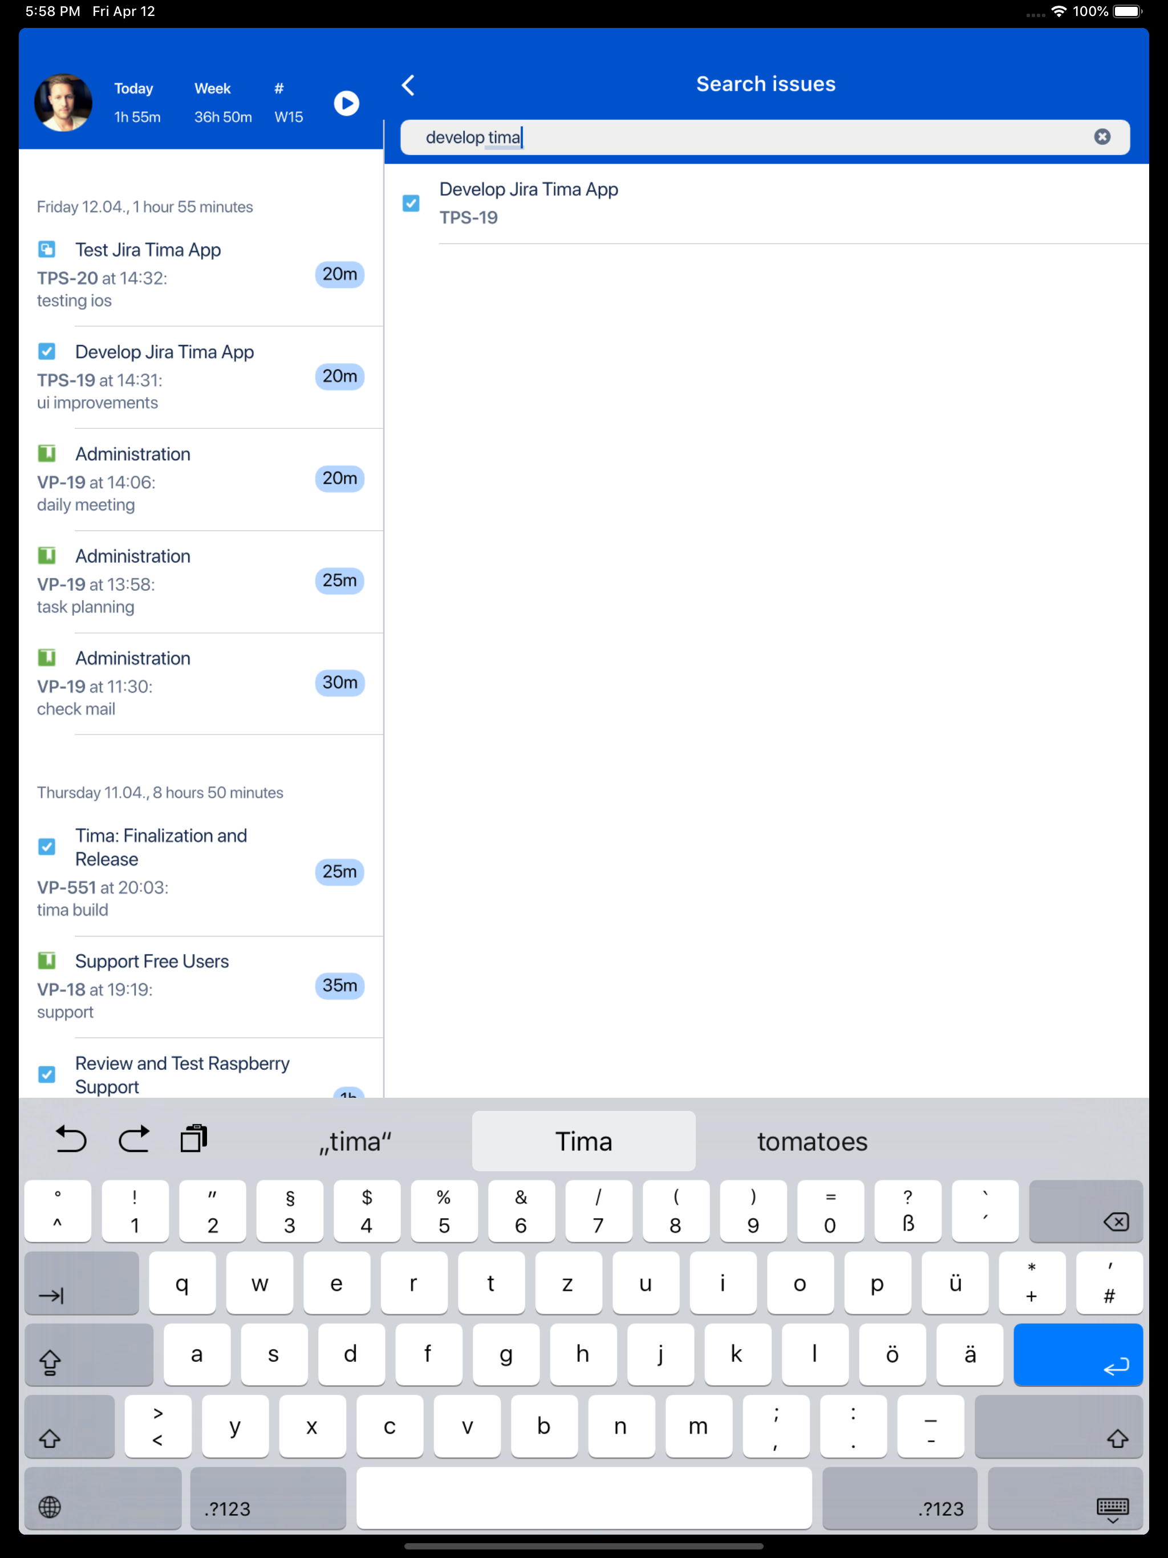The image size is (1168, 1558).
Task: Switch keyboard language with globe key
Action: point(102,1498)
